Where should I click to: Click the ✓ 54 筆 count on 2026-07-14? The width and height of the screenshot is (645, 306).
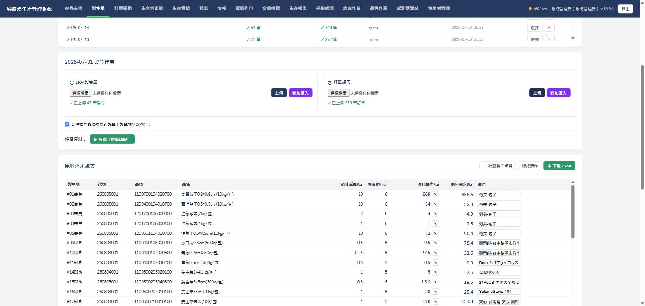pos(253,28)
